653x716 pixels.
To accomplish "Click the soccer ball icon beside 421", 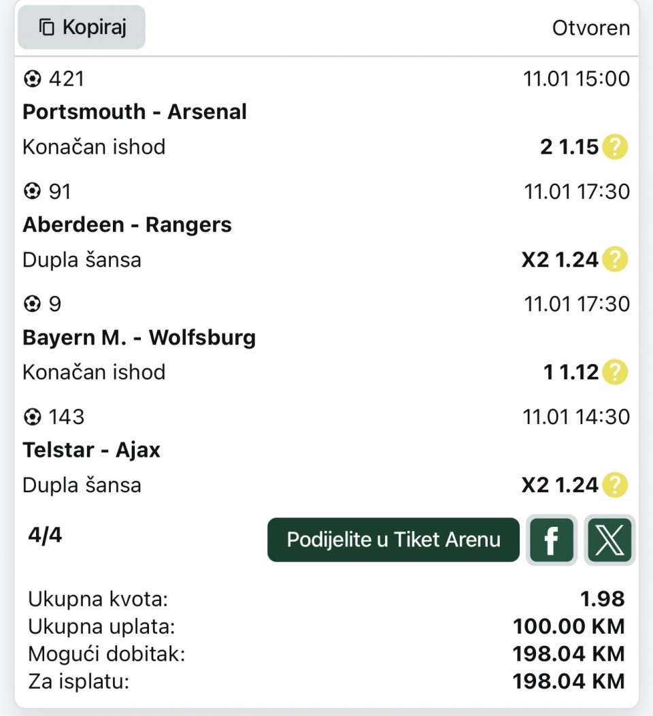I will pyautogui.click(x=32, y=80).
